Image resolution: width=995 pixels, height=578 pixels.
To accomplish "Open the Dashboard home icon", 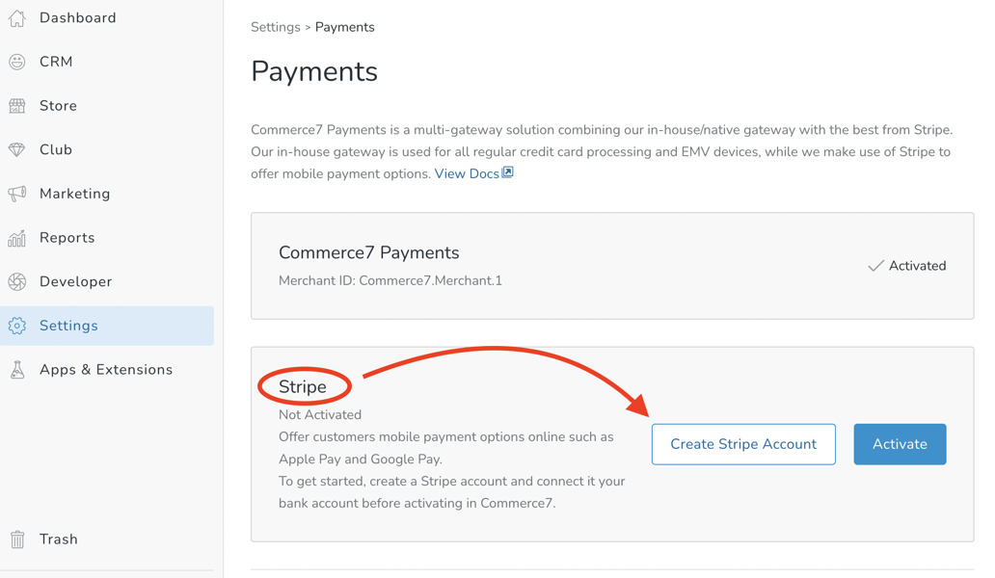I will click(x=16, y=17).
